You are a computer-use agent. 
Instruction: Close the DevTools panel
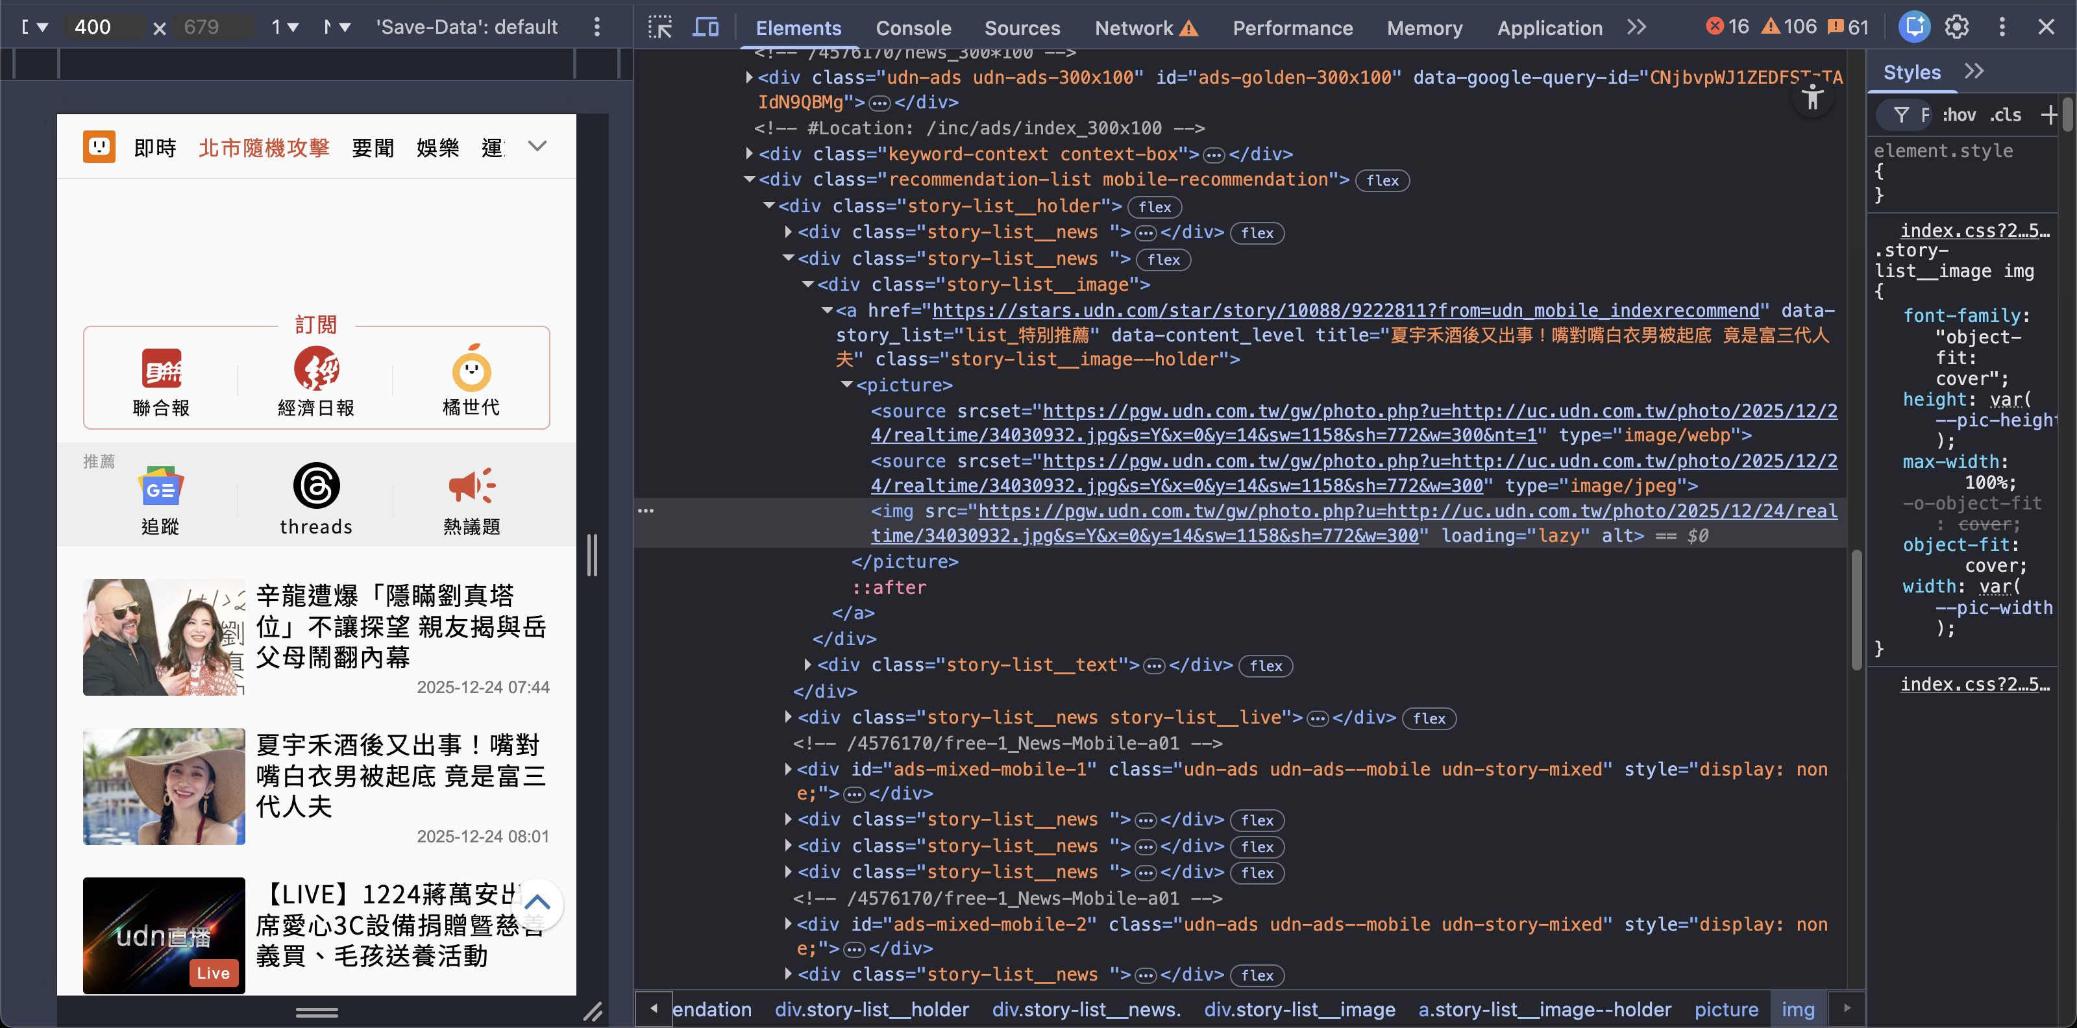pyautogui.click(x=2046, y=27)
